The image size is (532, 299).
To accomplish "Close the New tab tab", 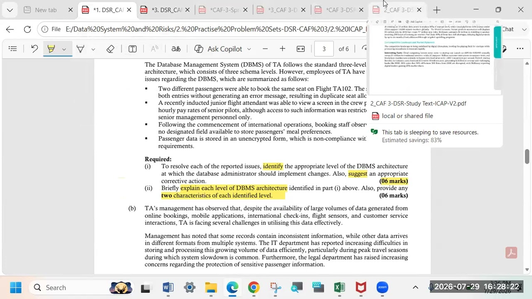I will click(70, 10).
